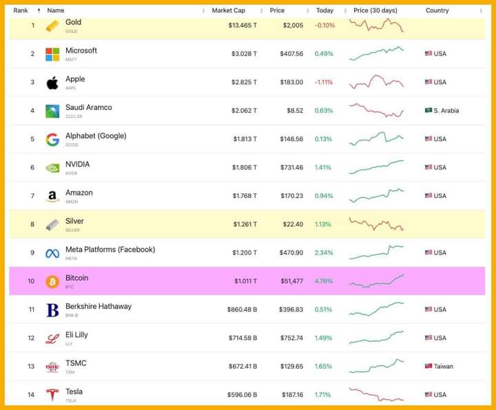Sort by the Today column header
This screenshot has width=496, height=410.
(x=324, y=10)
